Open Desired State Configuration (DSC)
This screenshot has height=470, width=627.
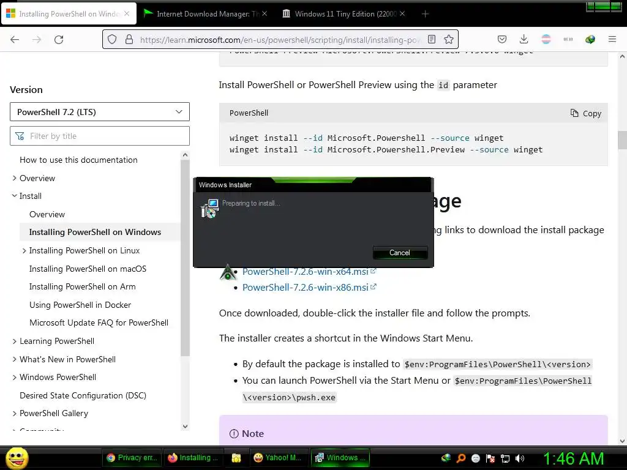coord(83,396)
